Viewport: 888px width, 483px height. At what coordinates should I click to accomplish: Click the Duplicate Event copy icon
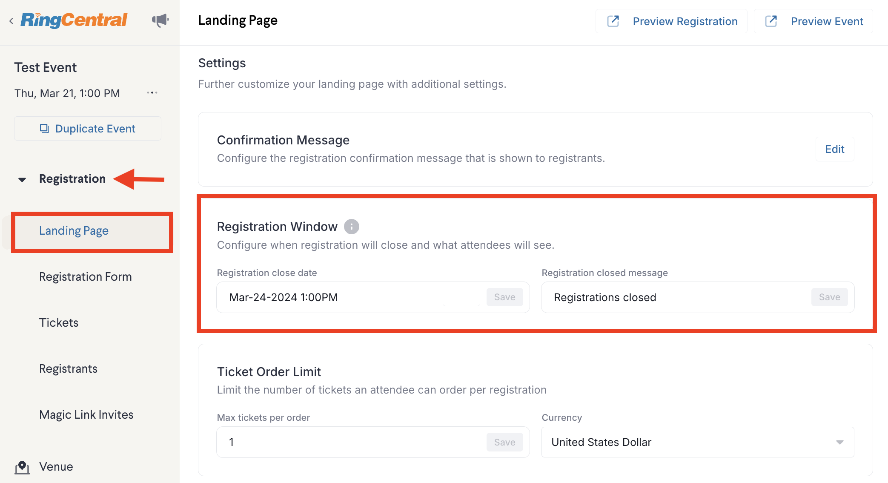(x=44, y=128)
